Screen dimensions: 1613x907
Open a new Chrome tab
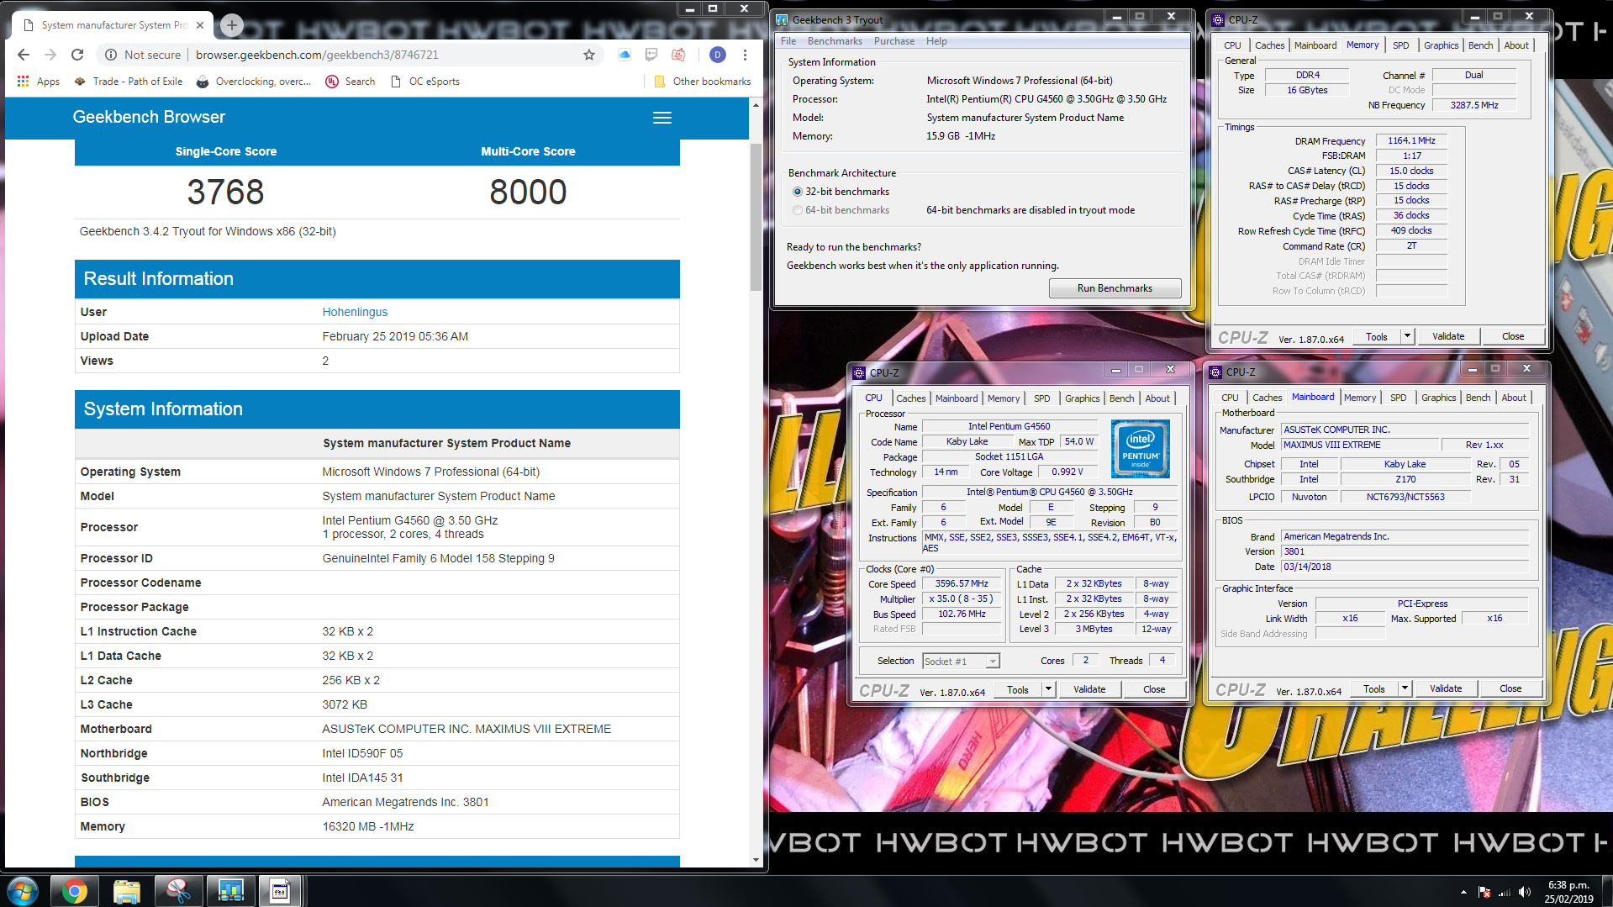pyautogui.click(x=232, y=25)
